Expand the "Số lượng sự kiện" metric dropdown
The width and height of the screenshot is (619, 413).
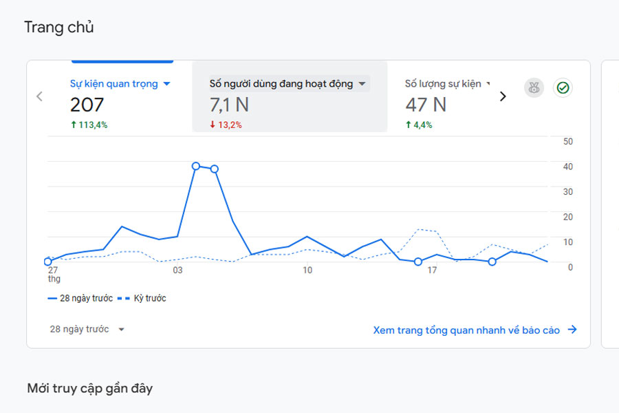pos(488,84)
